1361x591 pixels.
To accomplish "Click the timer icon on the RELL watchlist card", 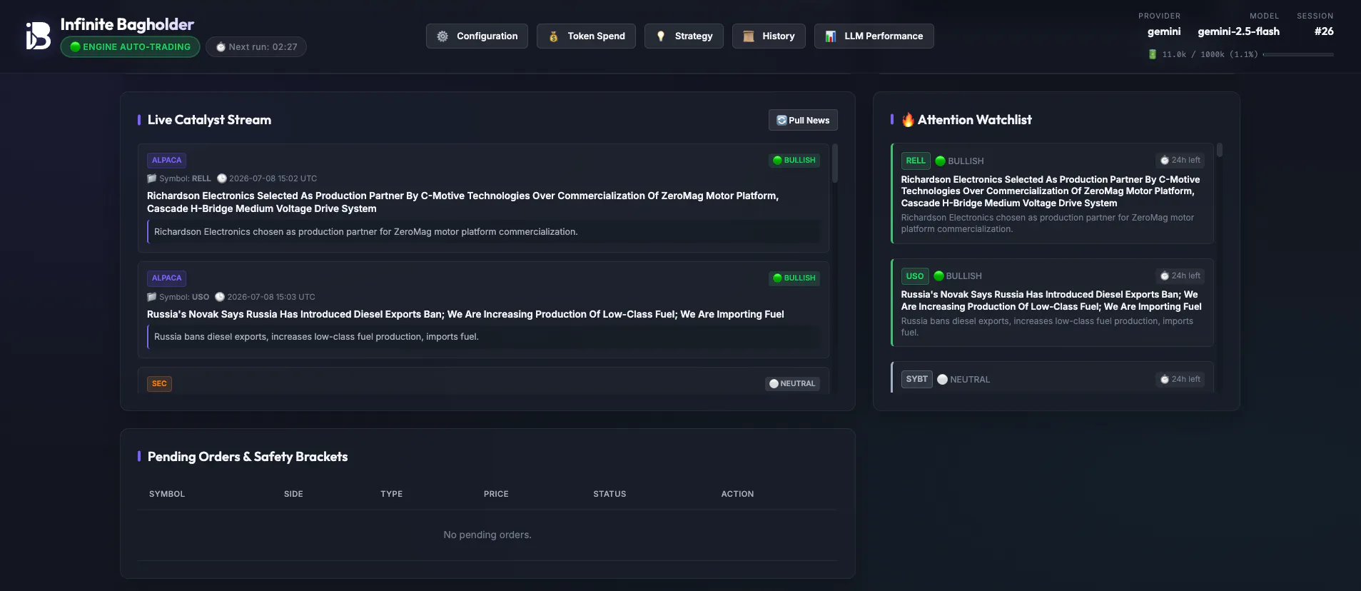I will [1165, 161].
